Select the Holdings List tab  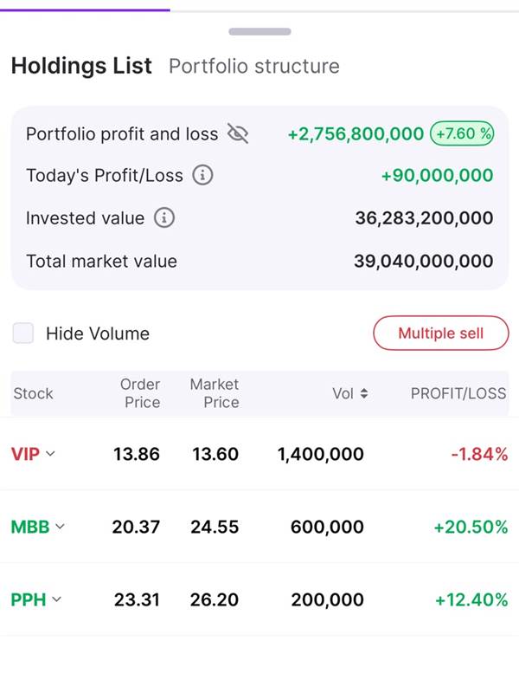pyautogui.click(x=81, y=66)
